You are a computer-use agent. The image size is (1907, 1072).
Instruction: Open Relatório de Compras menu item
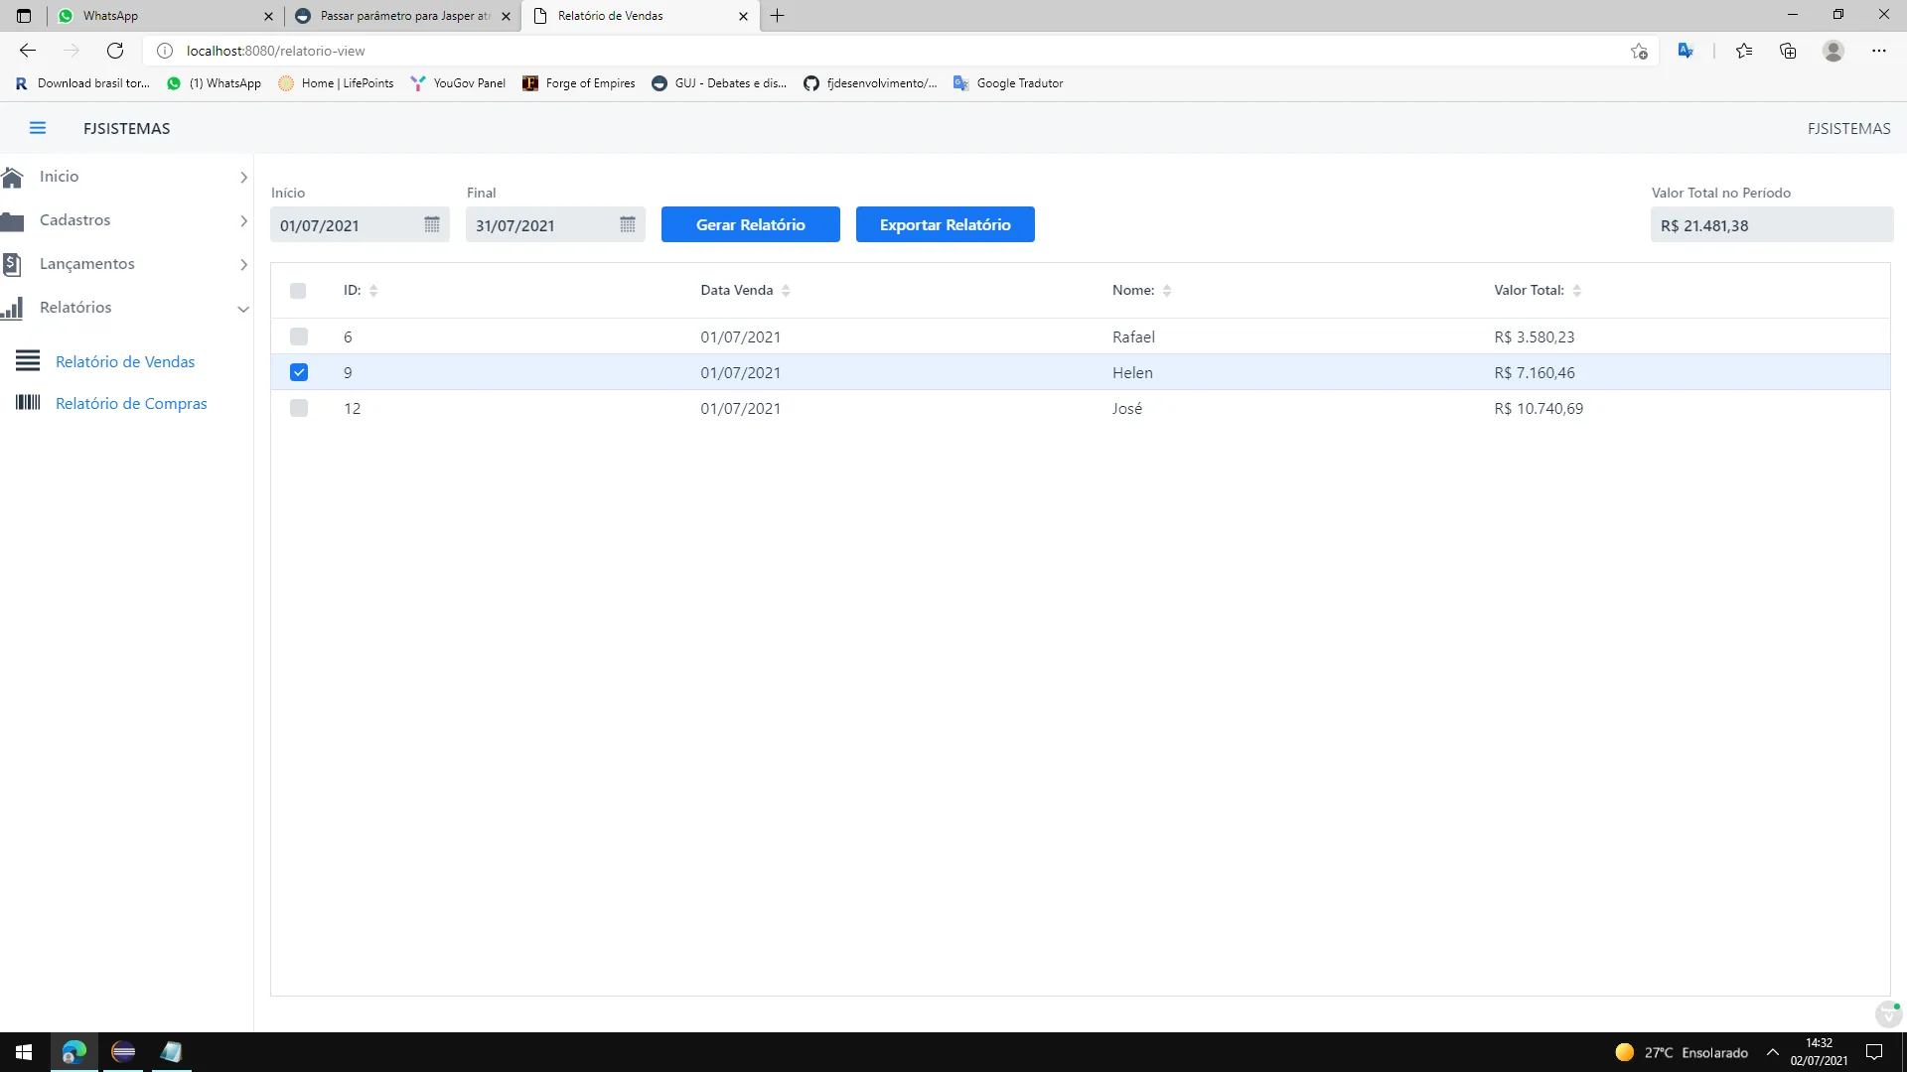[131, 403]
